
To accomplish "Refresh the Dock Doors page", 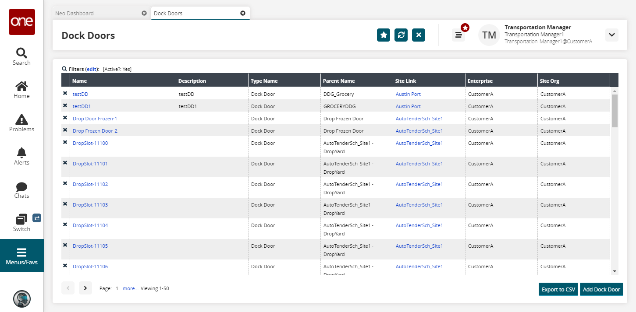I will coord(401,35).
